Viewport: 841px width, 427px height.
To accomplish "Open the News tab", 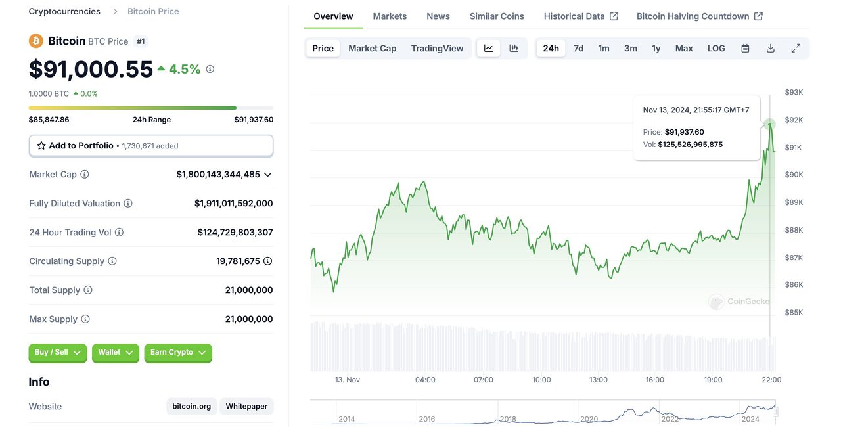I will click(x=438, y=16).
